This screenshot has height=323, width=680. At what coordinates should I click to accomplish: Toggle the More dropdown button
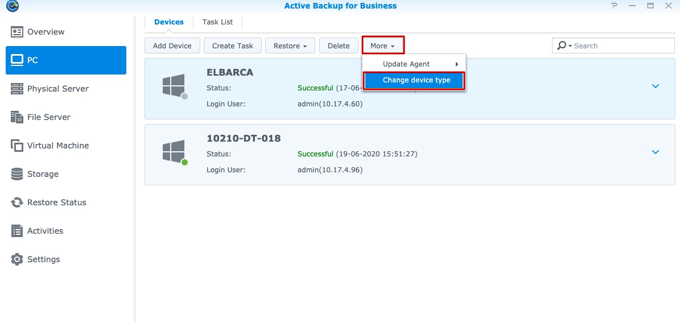tap(383, 45)
